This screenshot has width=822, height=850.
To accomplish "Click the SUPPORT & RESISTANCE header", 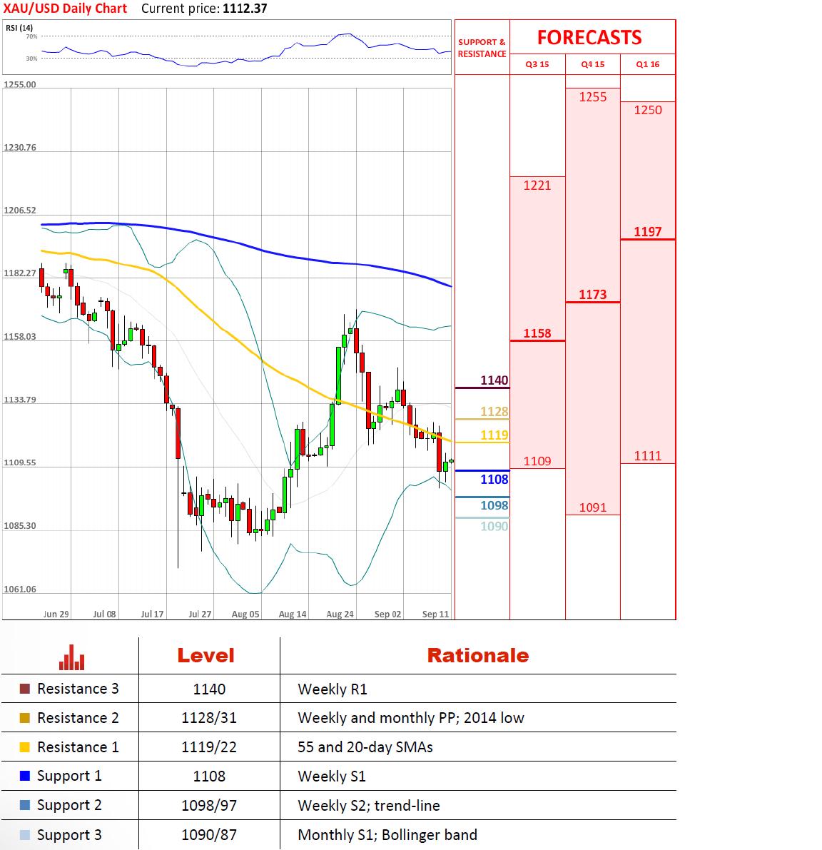I will point(482,48).
